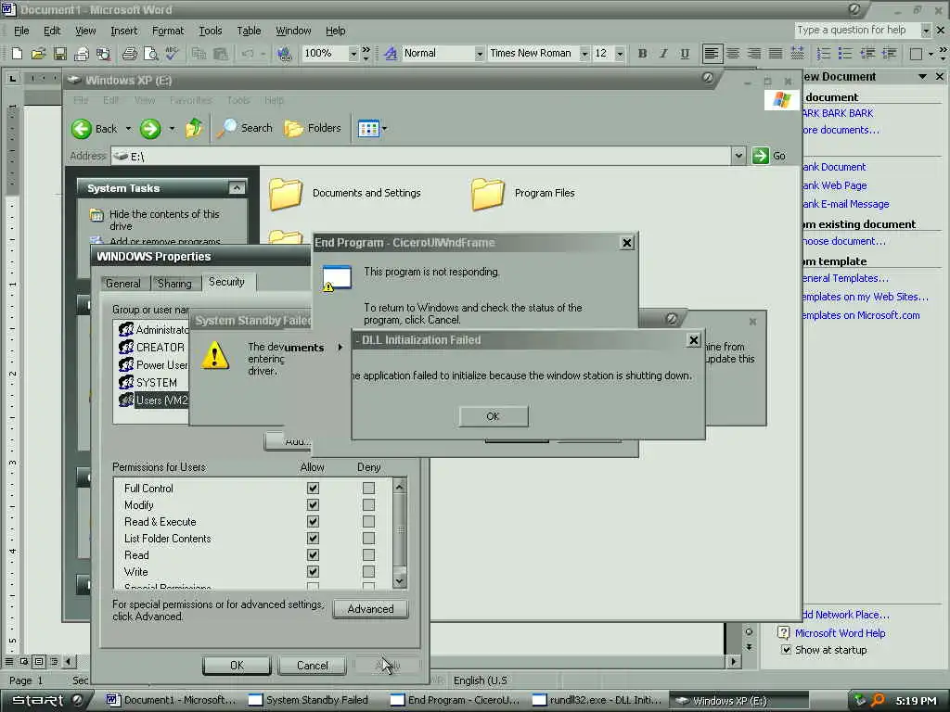Image resolution: width=950 pixels, height=712 pixels.
Task: Check Deny for Read permission
Action: click(368, 555)
